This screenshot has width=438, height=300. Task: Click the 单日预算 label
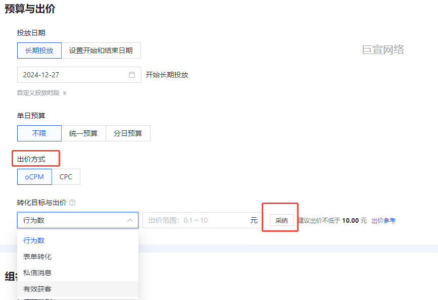(x=31, y=116)
